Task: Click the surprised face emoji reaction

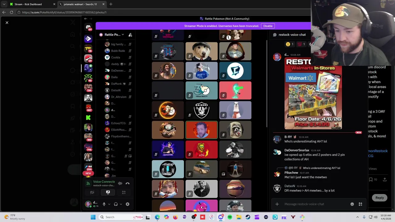Action: click(x=289, y=44)
